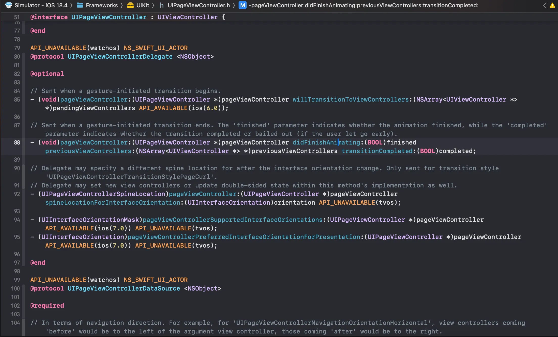The image size is (558, 337).
Task: Click 'API_AVAILABLE' after pendingViewControllers
Action: point(163,108)
